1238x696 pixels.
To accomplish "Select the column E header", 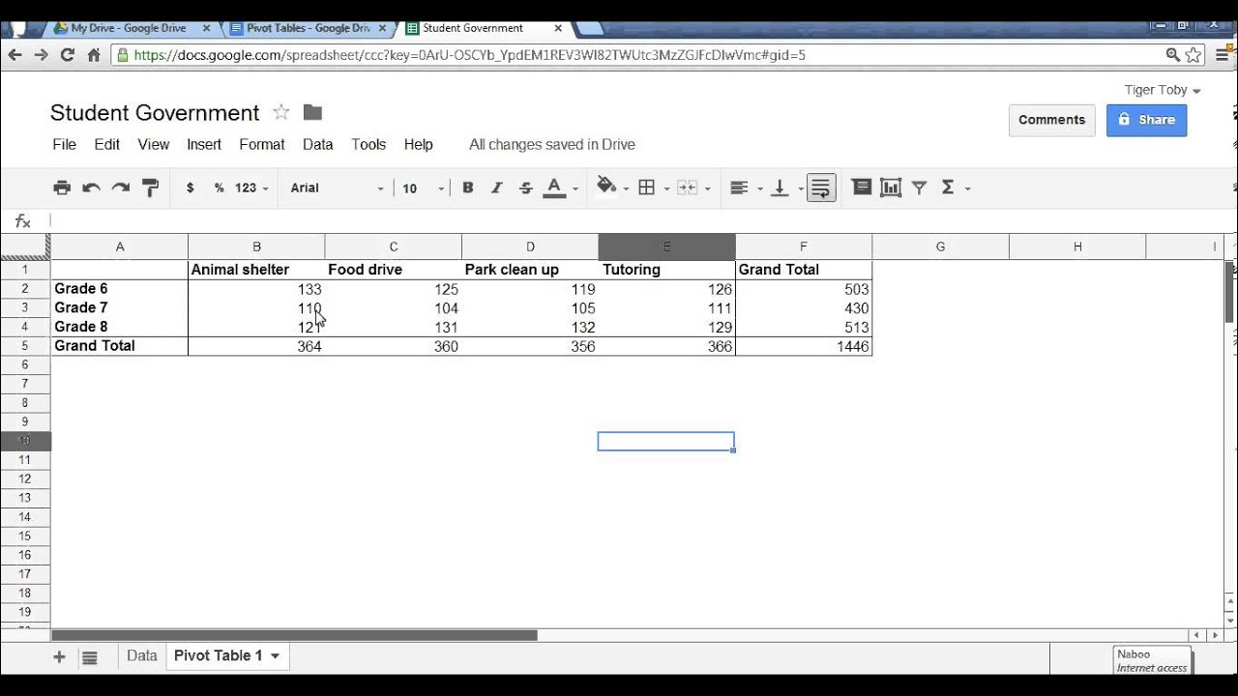I will click(666, 247).
